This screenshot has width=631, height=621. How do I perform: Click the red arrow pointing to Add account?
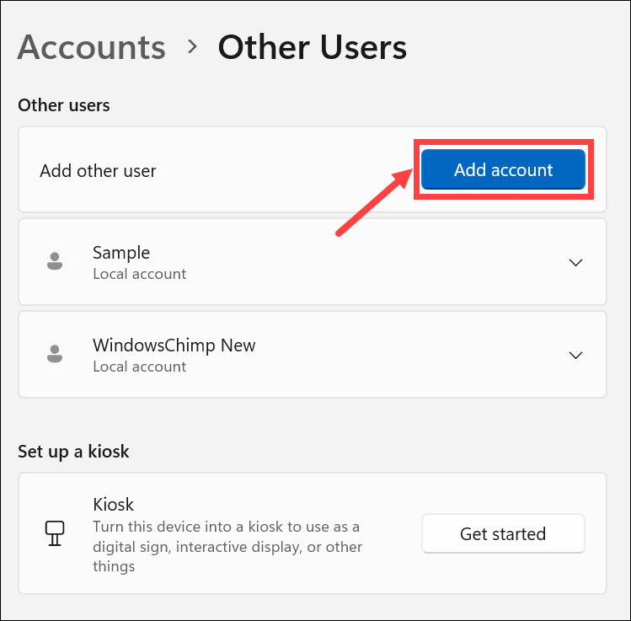coord(372,200)
